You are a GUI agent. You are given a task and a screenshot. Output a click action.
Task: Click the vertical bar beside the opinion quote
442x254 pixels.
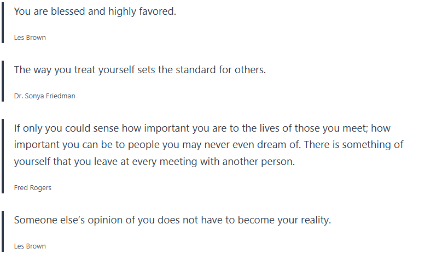3,232
